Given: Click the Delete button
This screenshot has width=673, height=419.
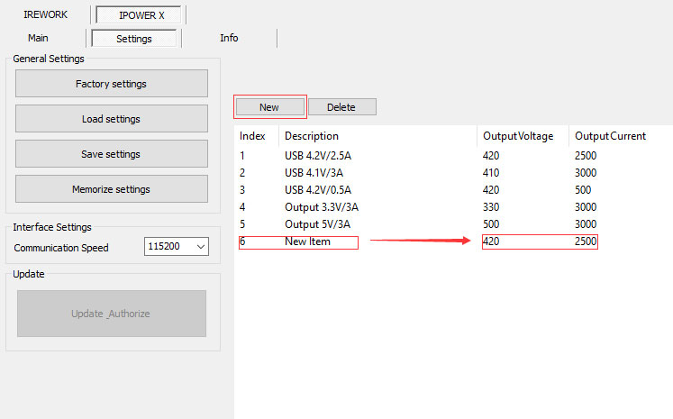Looking at the screenshot, I should tap(341, 107).
